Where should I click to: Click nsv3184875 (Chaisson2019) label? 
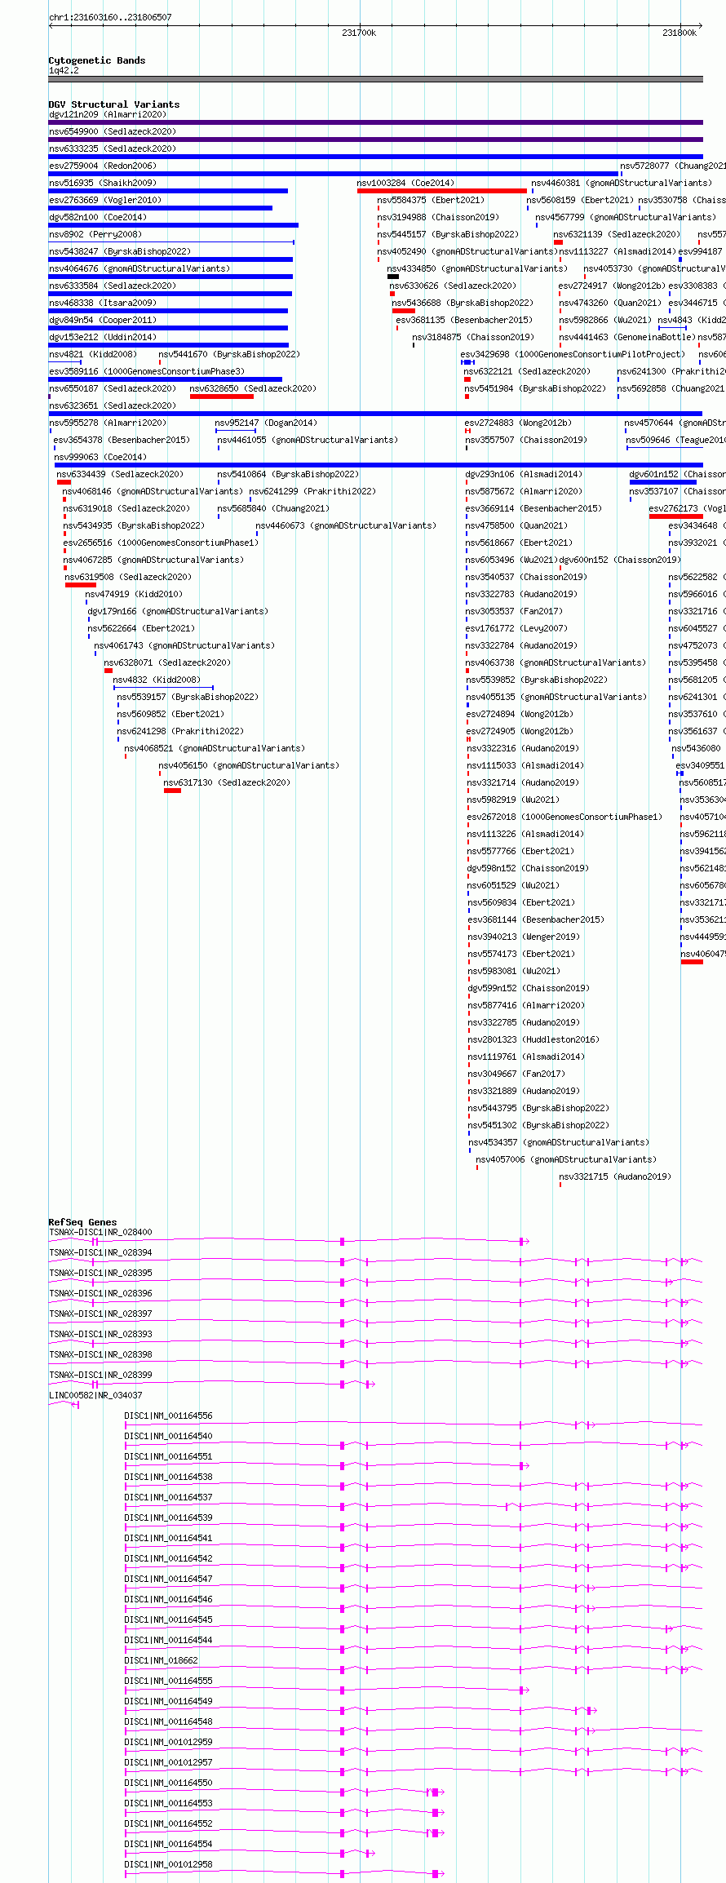pyautogui.click(x=473, y=337)
